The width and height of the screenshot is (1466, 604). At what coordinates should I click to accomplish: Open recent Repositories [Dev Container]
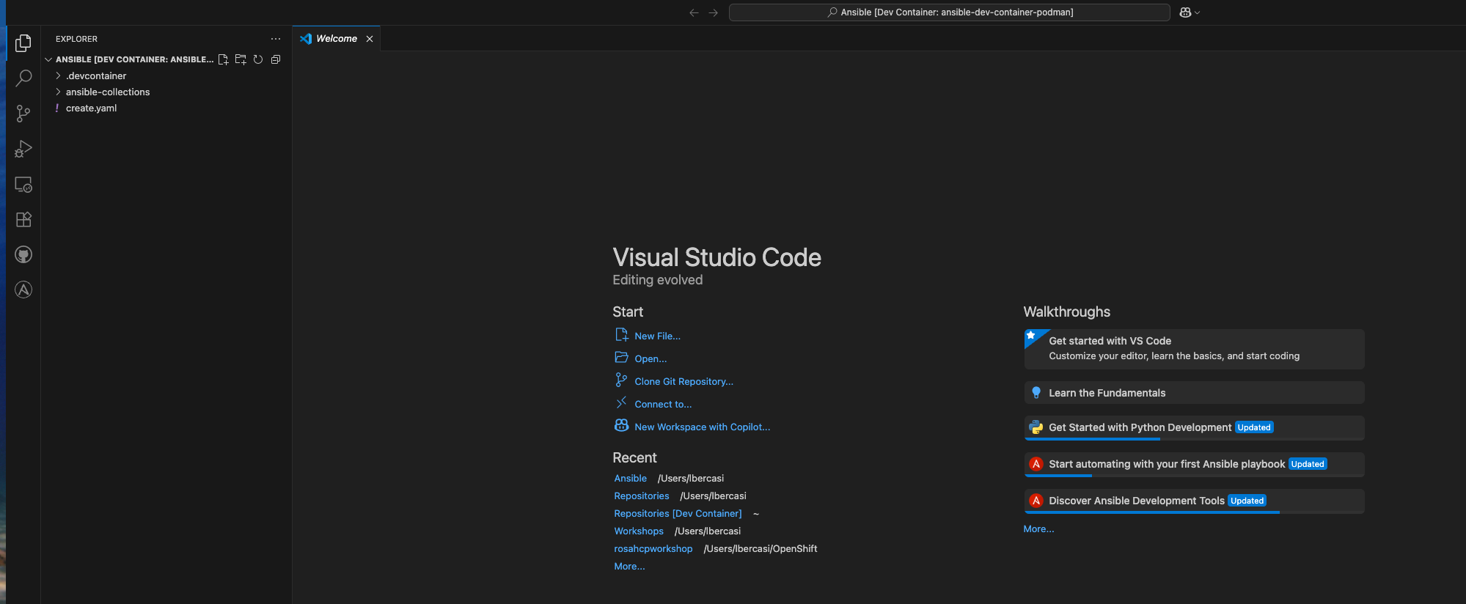[678, 513]
